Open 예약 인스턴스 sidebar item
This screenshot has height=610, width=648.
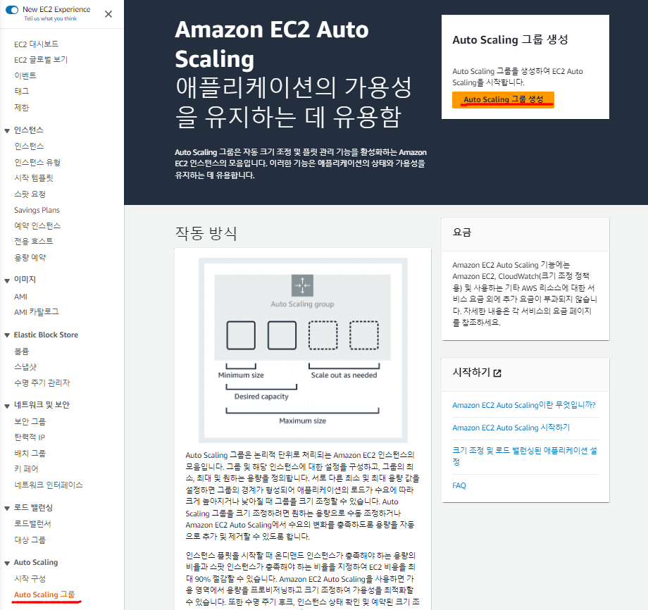(x=37, y=225)
